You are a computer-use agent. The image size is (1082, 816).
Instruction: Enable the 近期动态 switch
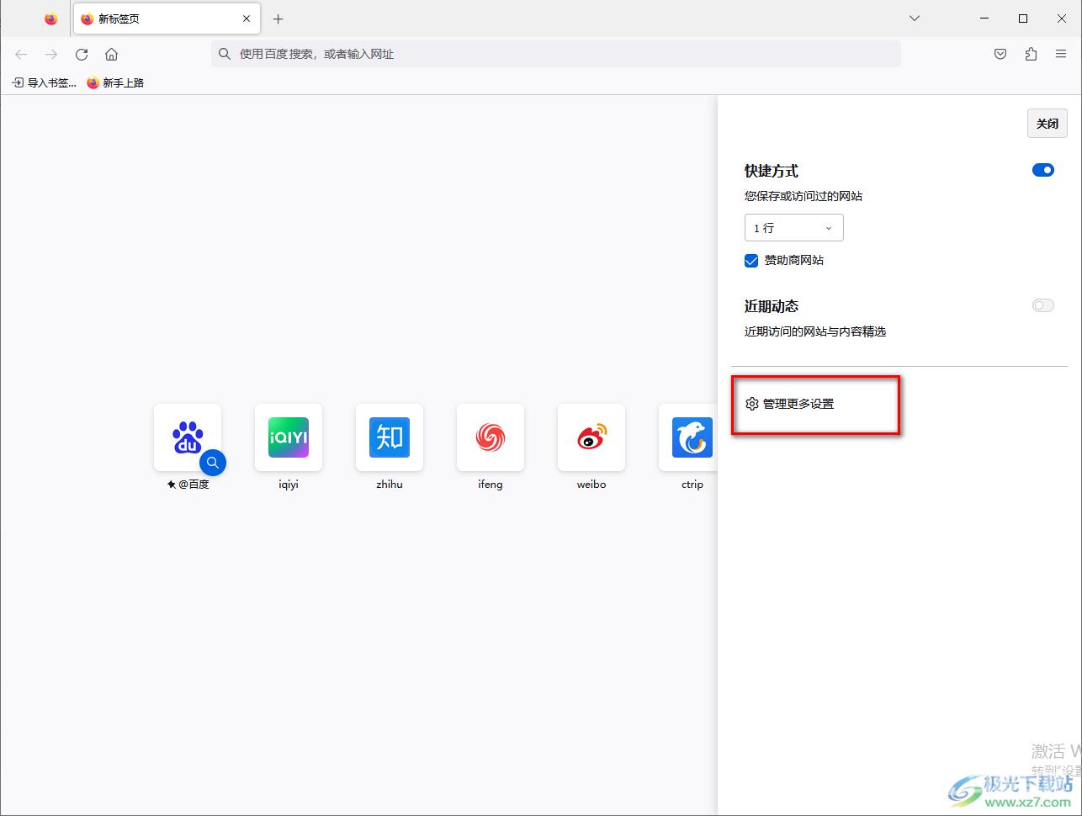tap(1043, 305)
